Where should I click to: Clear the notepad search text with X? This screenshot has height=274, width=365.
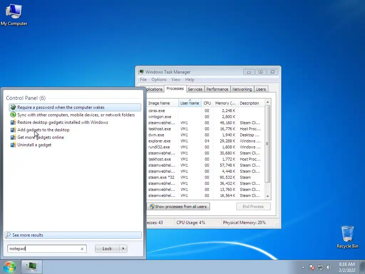pyautogui.click(x=82, y=249)
